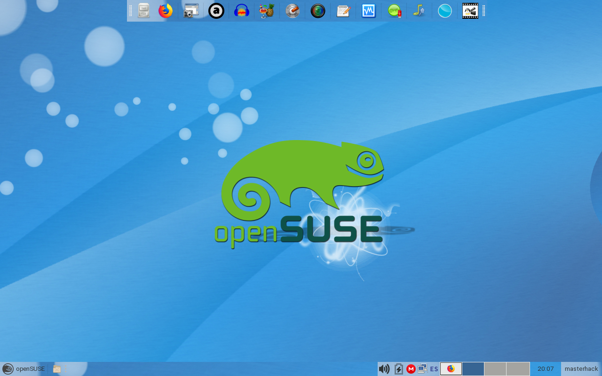Open the screenshot tool from the dock
This screenshot has width=602, height=376.
(190, 10)
